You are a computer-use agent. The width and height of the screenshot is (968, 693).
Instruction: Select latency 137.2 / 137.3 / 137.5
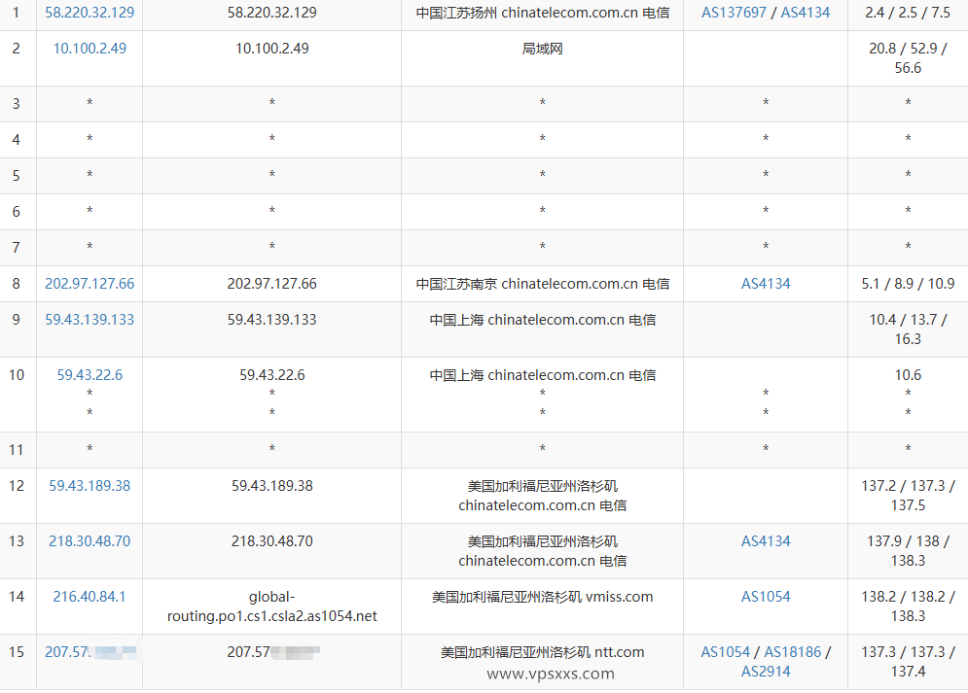click(908, 495)
